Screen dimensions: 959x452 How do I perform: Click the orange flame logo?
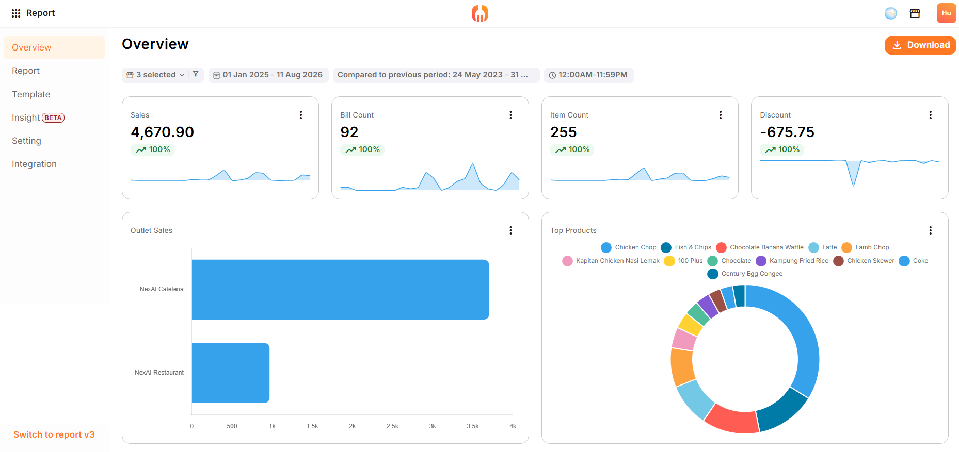click(x=480, y=13)
